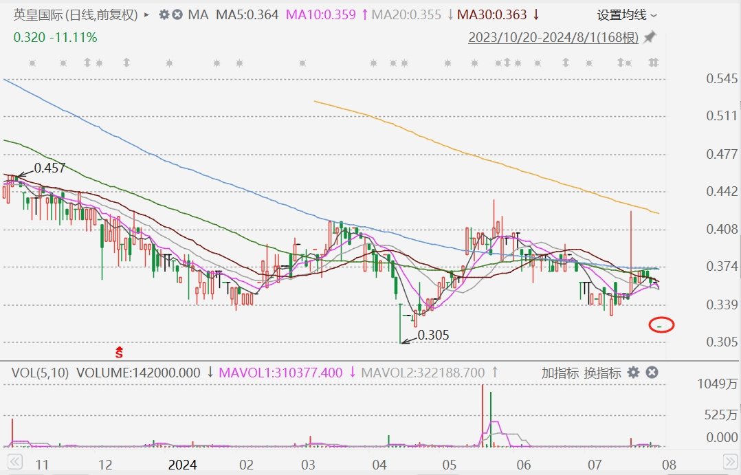Click the 2024 label on time axis
741x475 pixels.
pos(183,464)
